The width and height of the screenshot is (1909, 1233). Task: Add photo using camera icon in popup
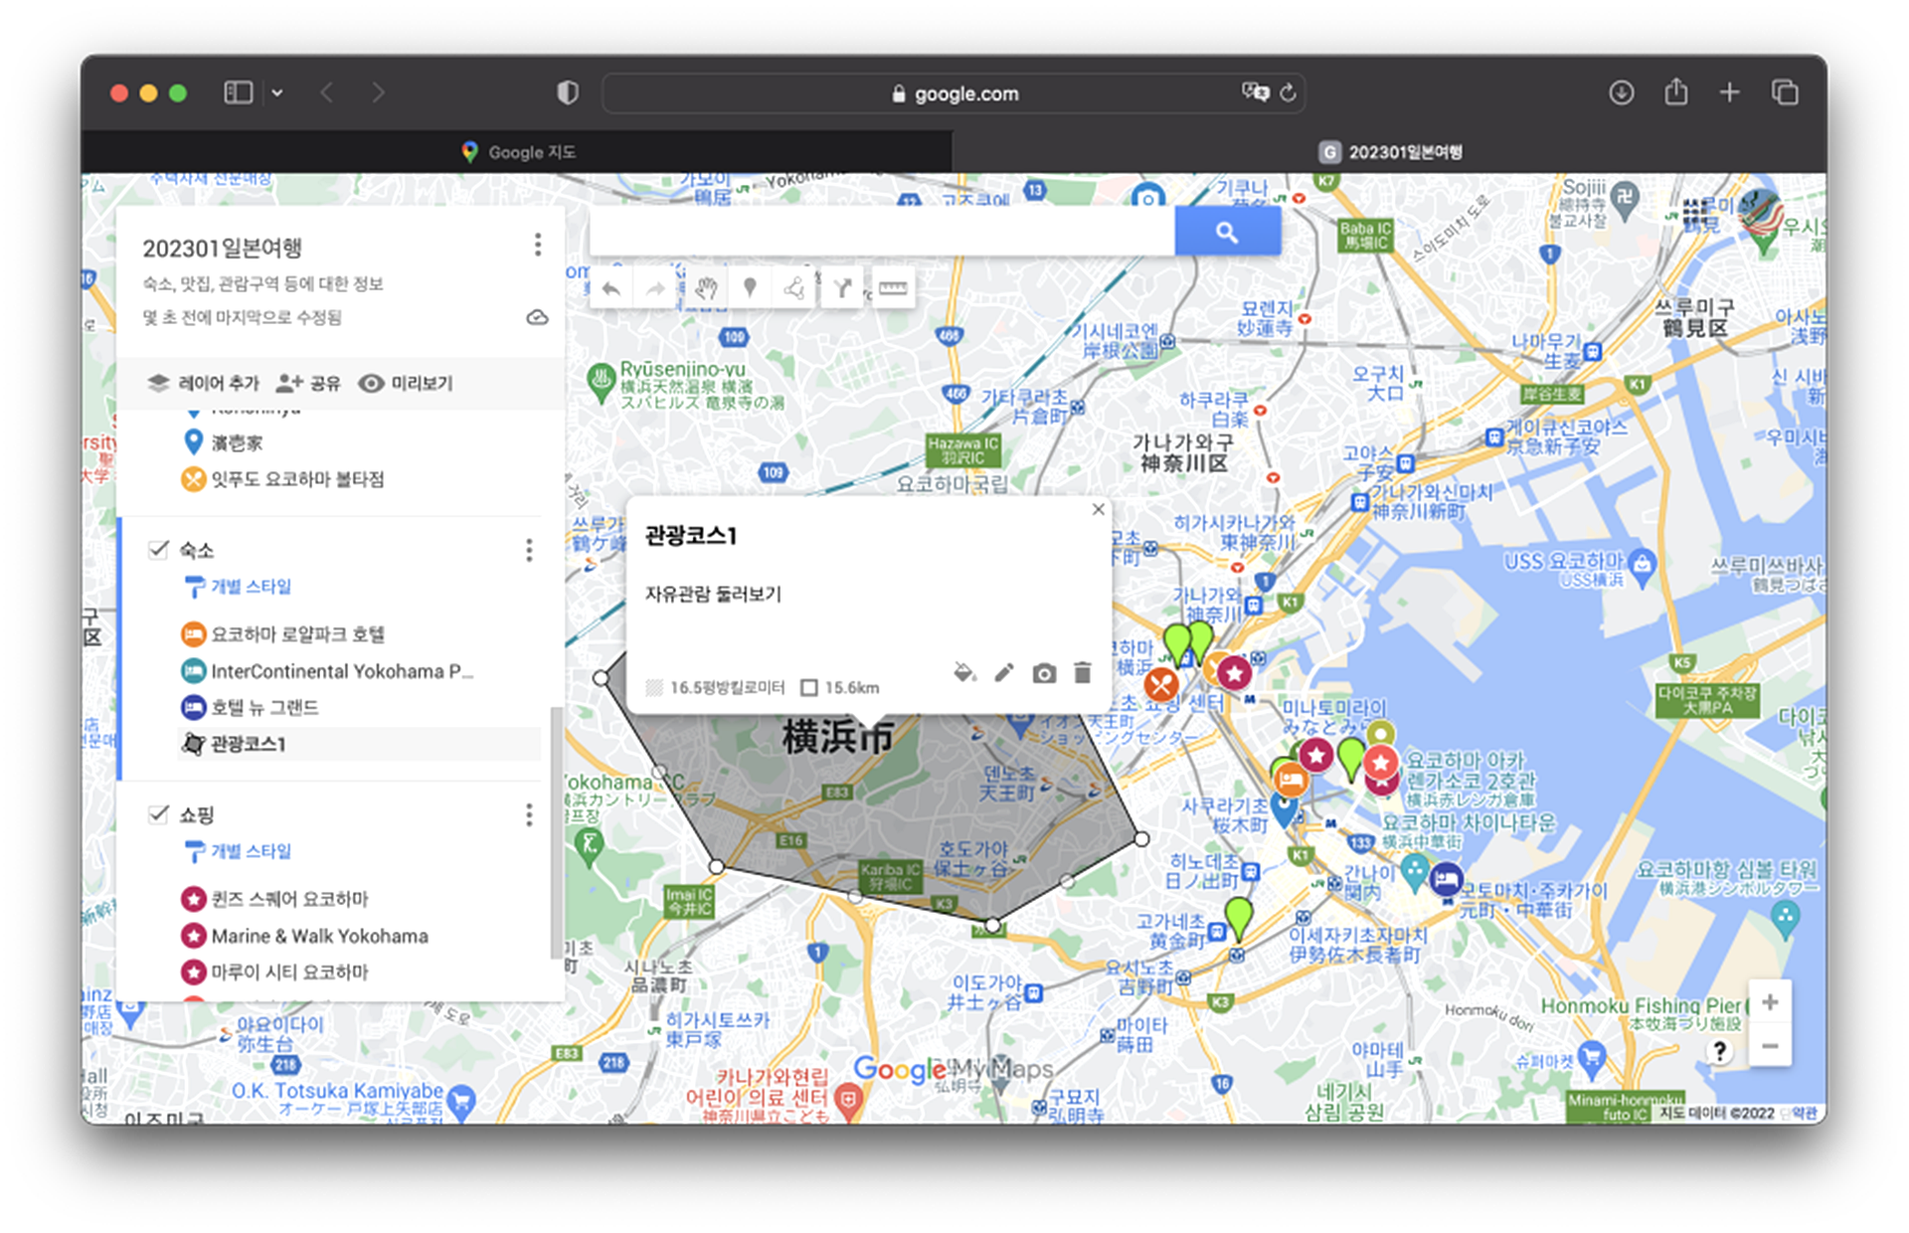coord(1043,674)
